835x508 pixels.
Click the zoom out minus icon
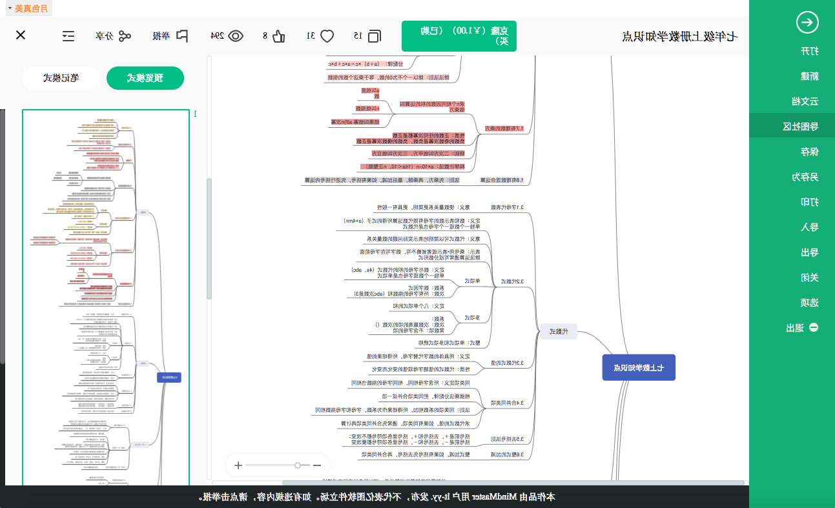(316, 465)
